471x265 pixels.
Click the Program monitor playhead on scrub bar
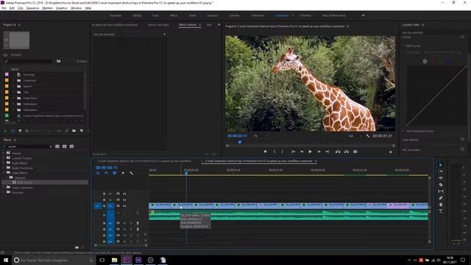point(240,142)
